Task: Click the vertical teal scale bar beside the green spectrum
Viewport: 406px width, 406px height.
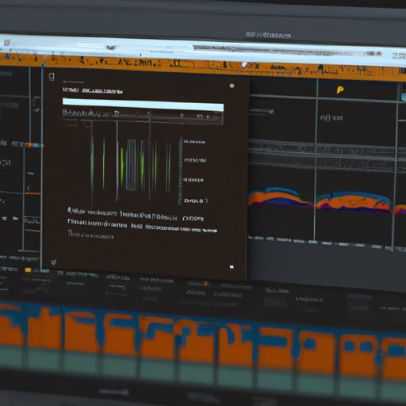Action: pyautogui.click(x=181, y=170)
